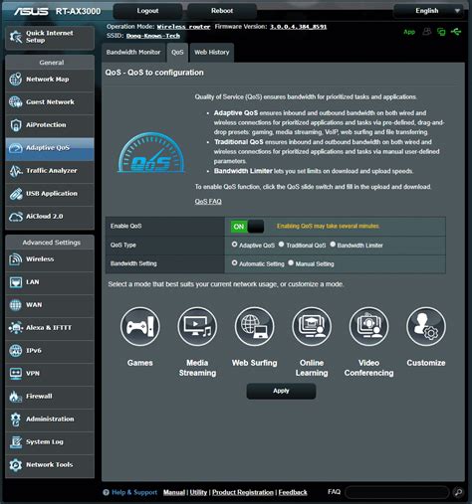The image size is (472, 504).
Task: Click the FAQ search magnifier icon
Action: tap(458, 492)
